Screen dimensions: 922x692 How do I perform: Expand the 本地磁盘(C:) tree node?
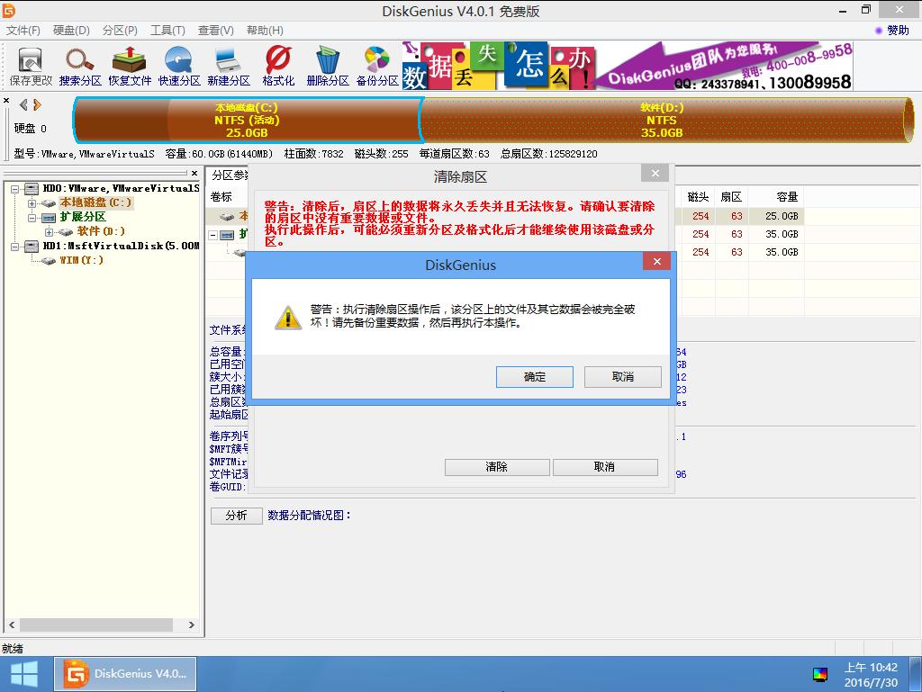(32, 202)
